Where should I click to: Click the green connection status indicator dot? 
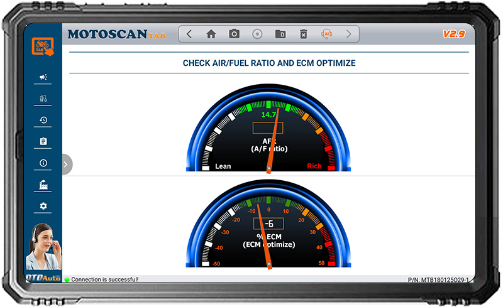click(x=67, y=279)
